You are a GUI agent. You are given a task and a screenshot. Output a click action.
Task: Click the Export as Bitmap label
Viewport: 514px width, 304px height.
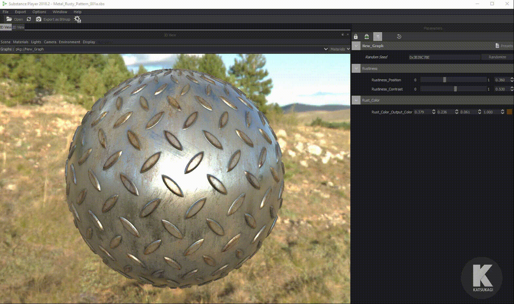[x=57, y=19]
